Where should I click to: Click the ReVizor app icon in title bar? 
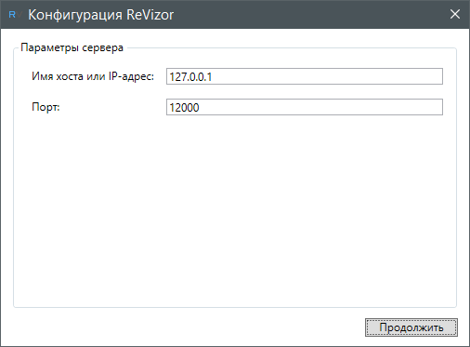coord(14,15)
